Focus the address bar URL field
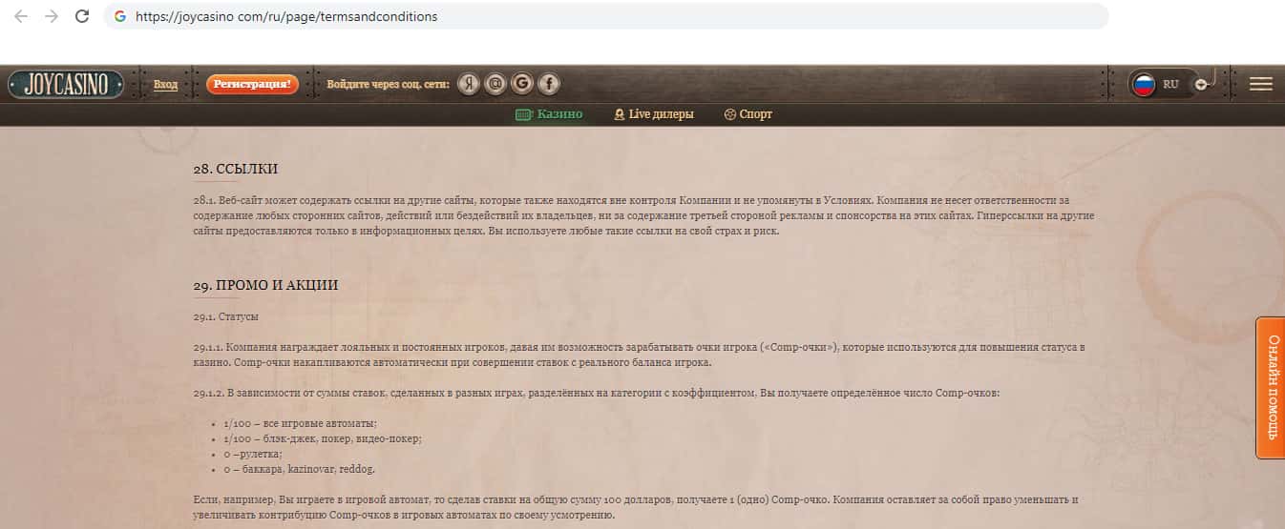 click(x=606, y=16)
